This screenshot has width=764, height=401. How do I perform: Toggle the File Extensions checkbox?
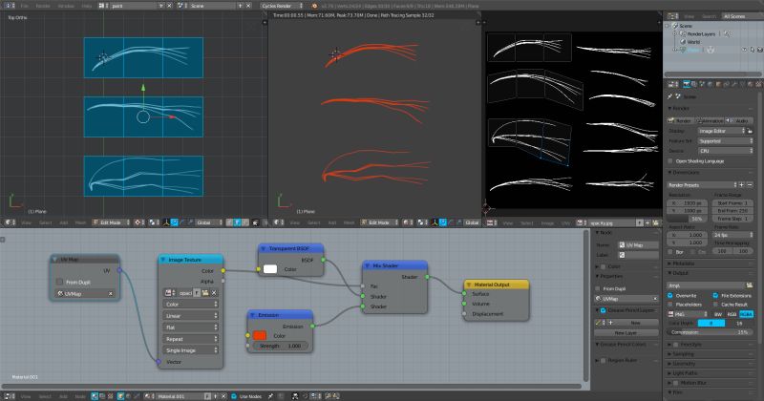point(715,295)
